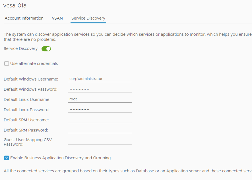Click the Default Linux Username field containing root
The image size is (252, 180).
100,99
